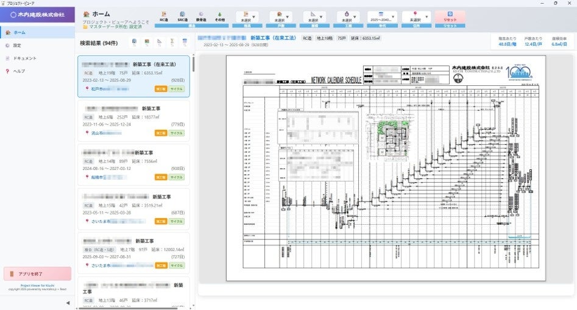Sort results by floor area icon

pos(159,42)
